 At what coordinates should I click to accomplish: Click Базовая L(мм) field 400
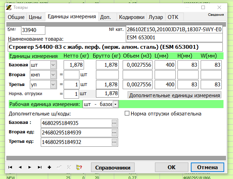point(165,65)
